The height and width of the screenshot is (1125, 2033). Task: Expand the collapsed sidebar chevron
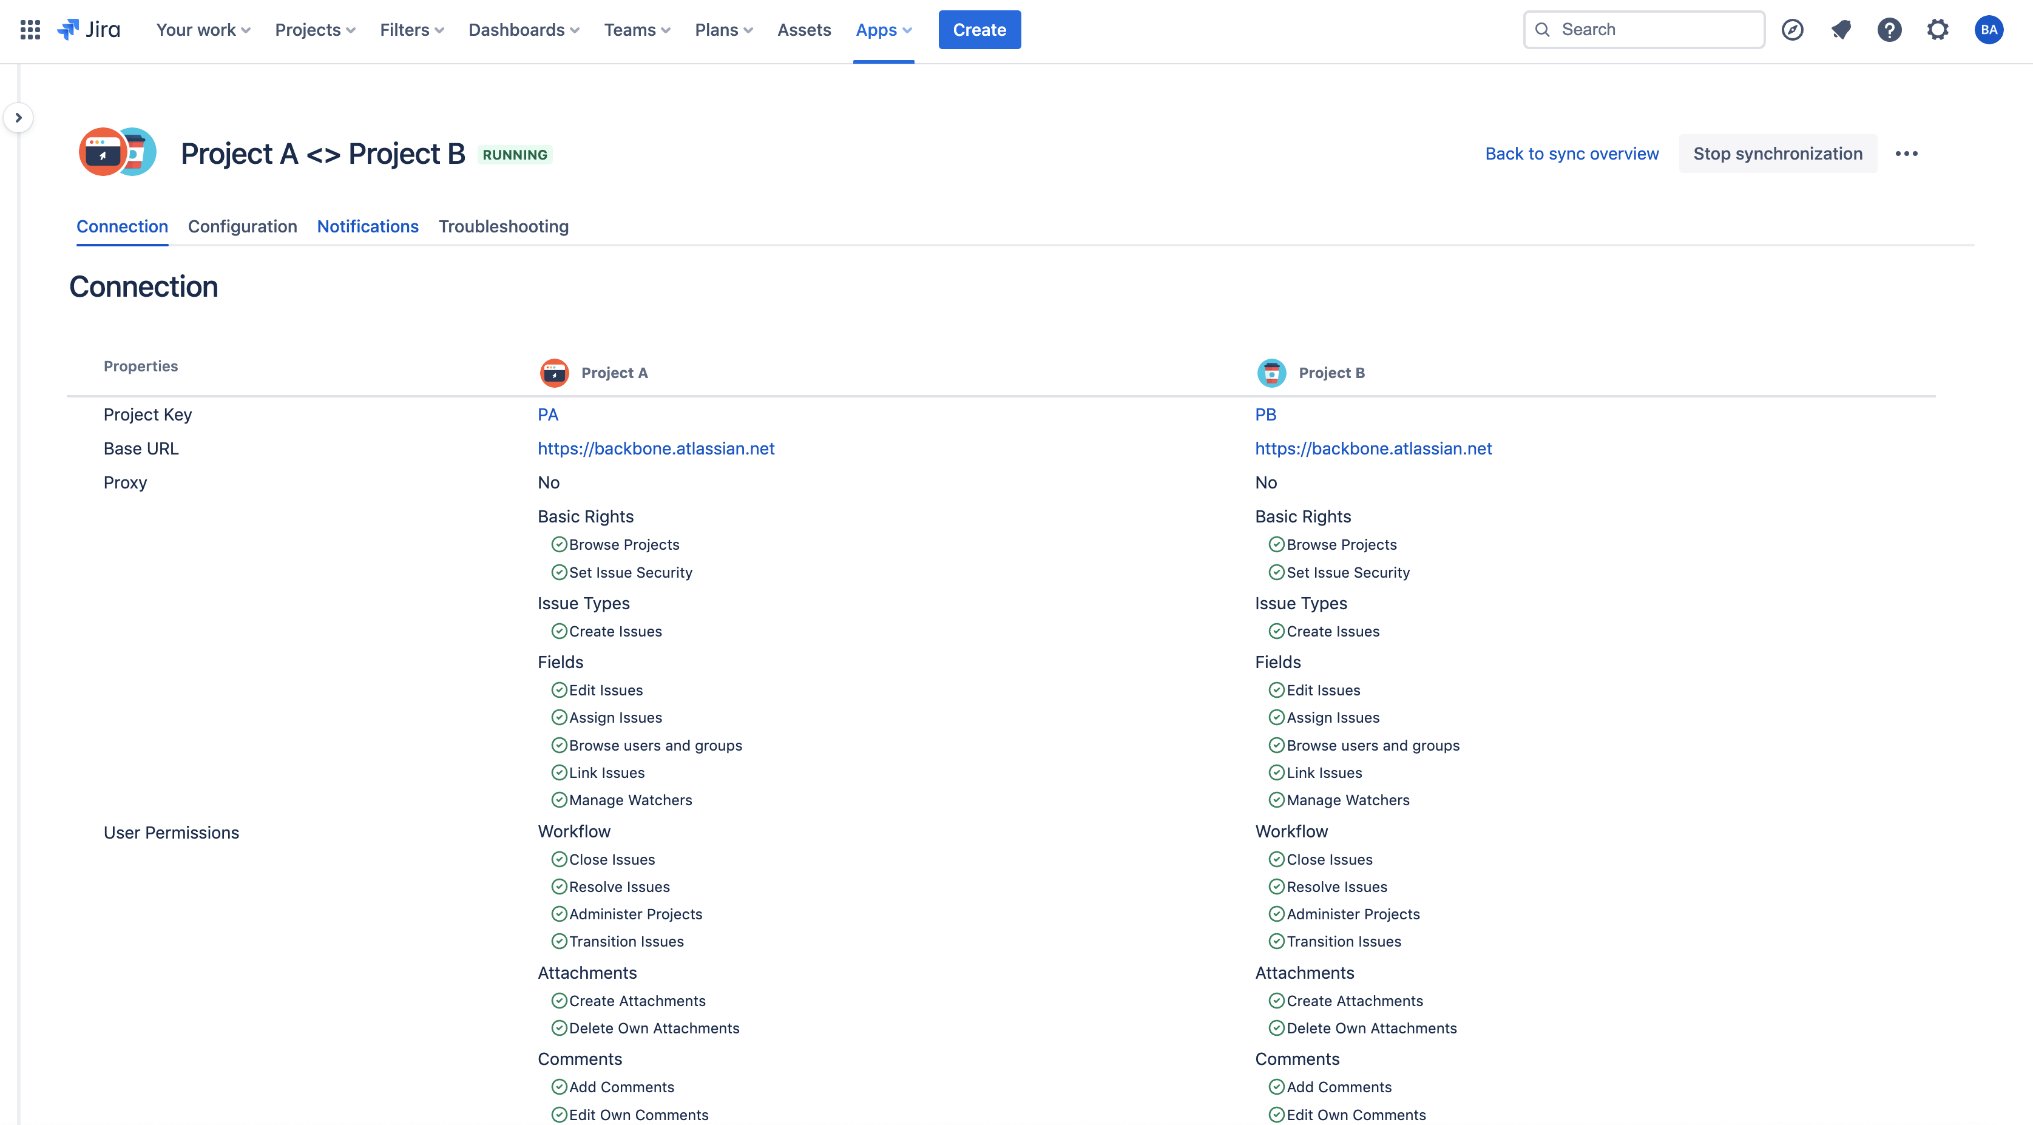pyautogui.click(x=18, y=118)
